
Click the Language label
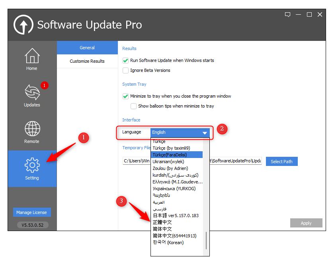click(x=131, y=132)
